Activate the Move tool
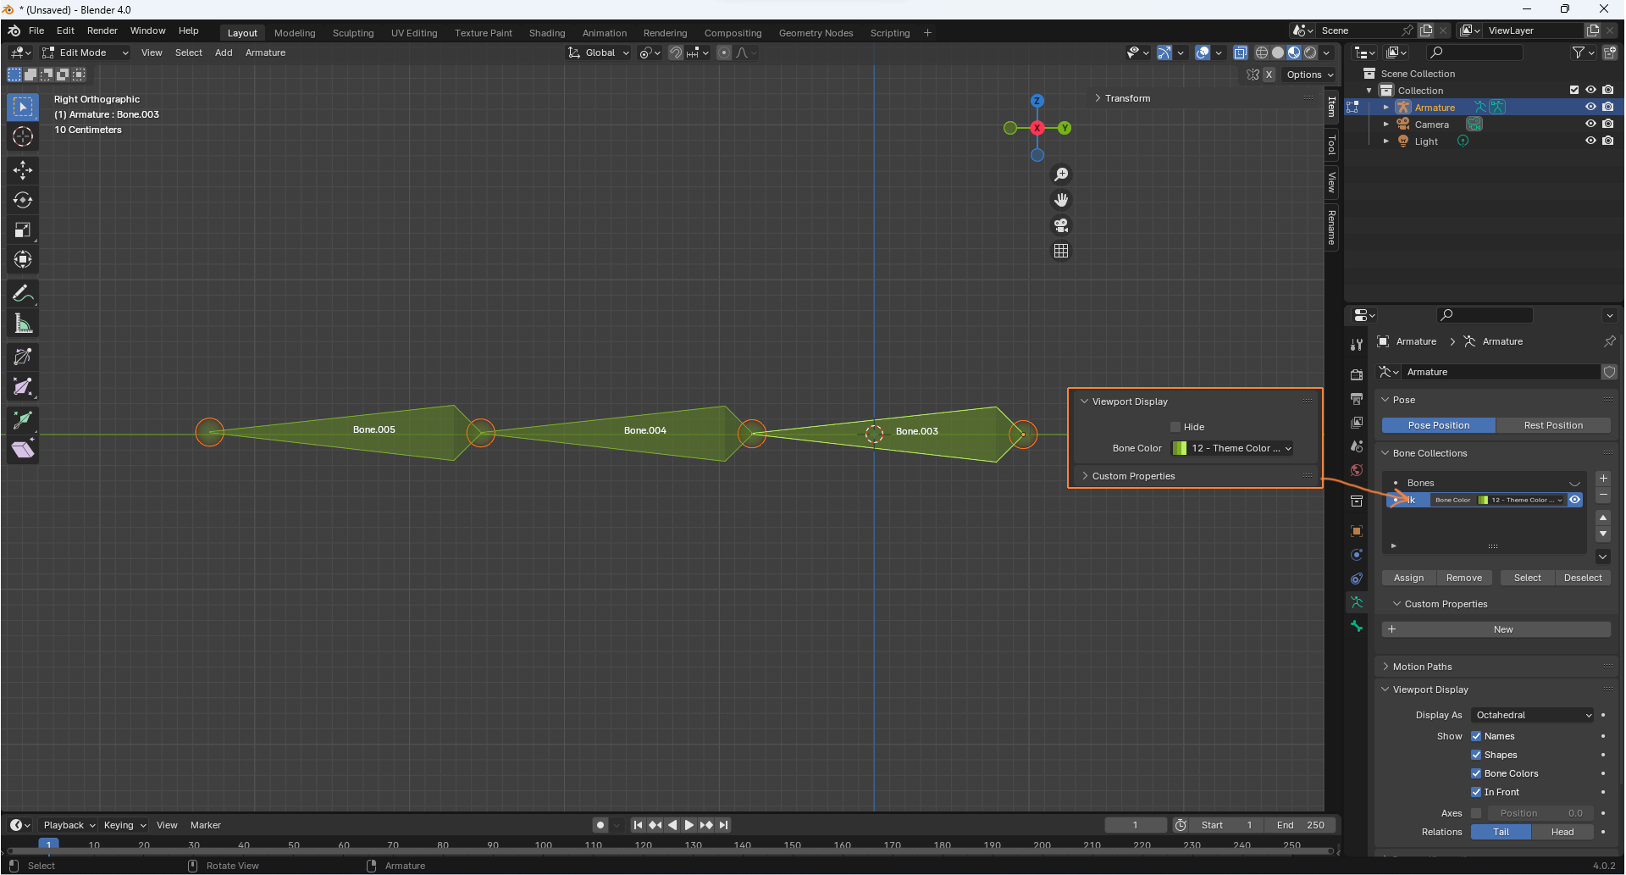Image resolution: width=1626 pixels, height=875 pixels. click(23, 170)
